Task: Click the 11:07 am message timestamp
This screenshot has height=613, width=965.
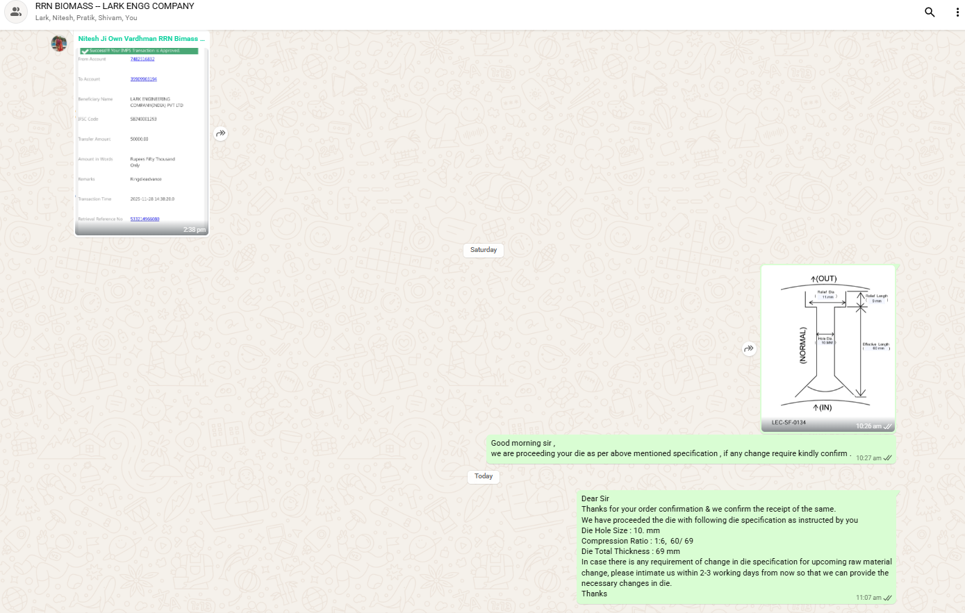Action: tap(868, 598)
